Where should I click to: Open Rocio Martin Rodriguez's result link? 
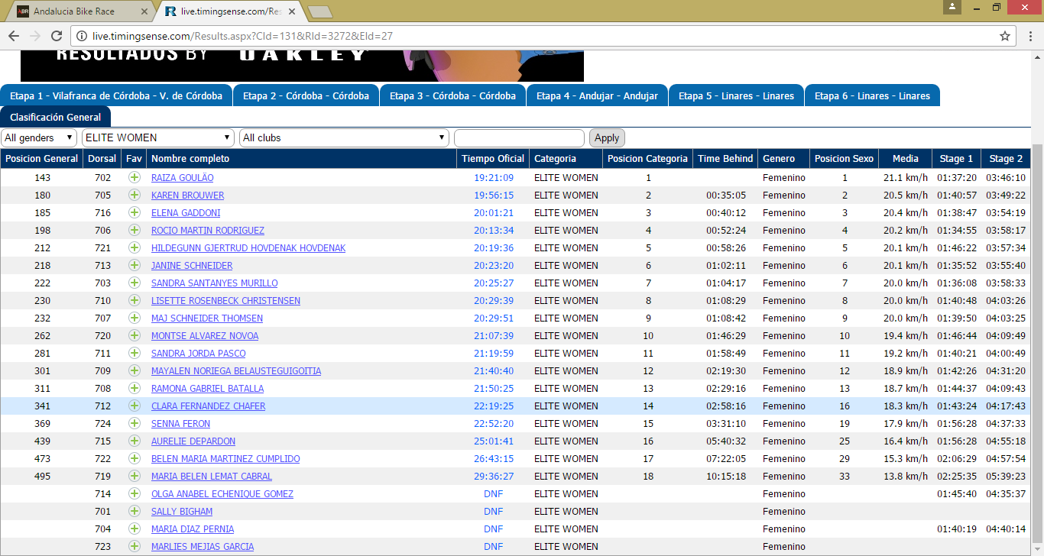point(207,230)
